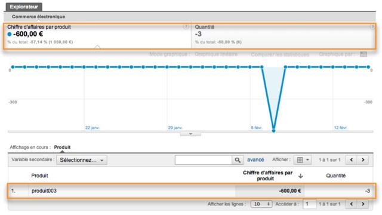Click the magnifier search button

(x=238, y=160)
